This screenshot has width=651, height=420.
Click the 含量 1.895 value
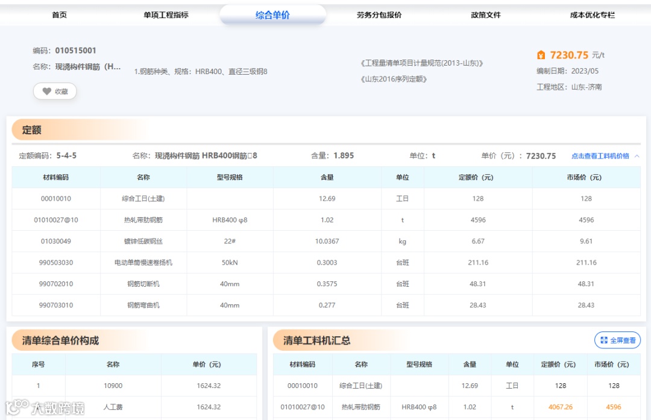pyautogui.click(x=344, y=155)
